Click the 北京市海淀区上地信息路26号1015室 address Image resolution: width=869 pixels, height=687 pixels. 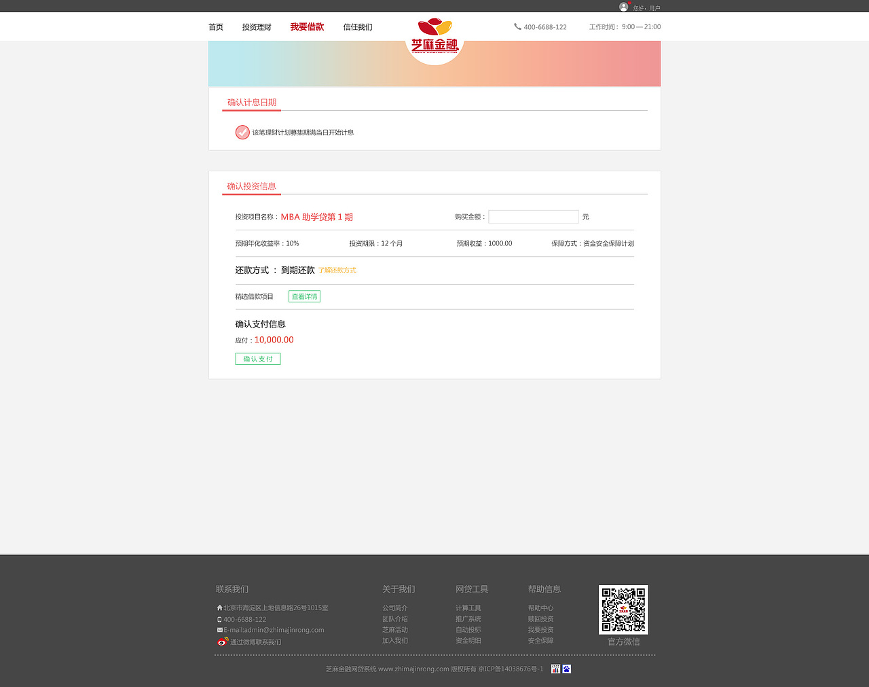coord(276,608)
